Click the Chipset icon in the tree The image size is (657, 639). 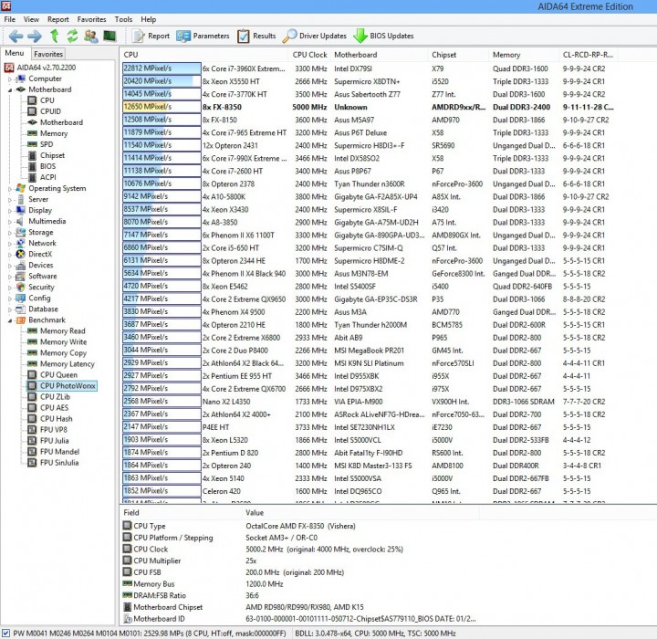(32, 155)
